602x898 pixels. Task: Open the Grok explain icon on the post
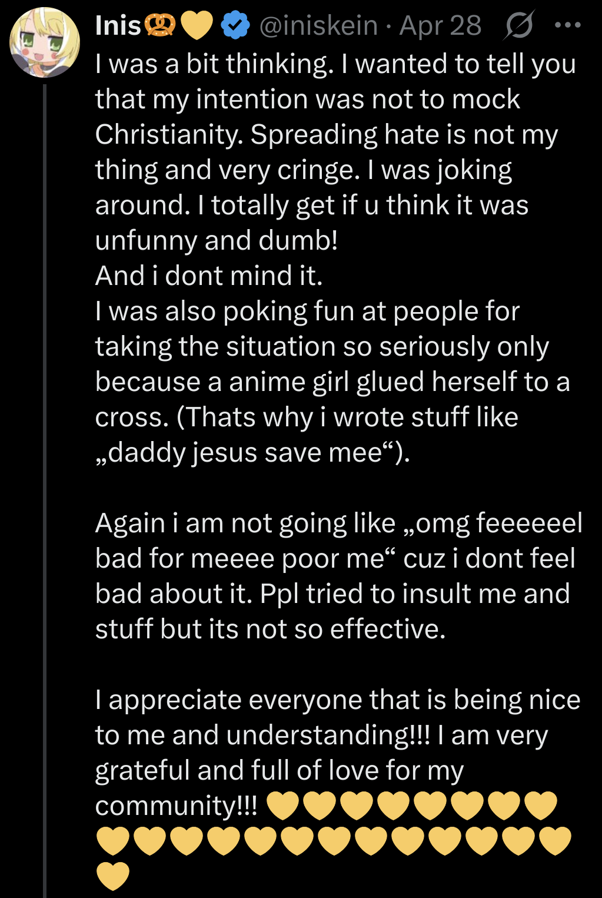[x=518, y=26]
